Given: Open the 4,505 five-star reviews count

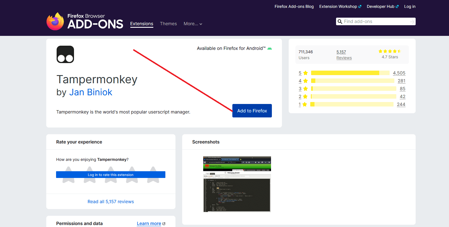Looking at the screenshot, I should 399,73.
